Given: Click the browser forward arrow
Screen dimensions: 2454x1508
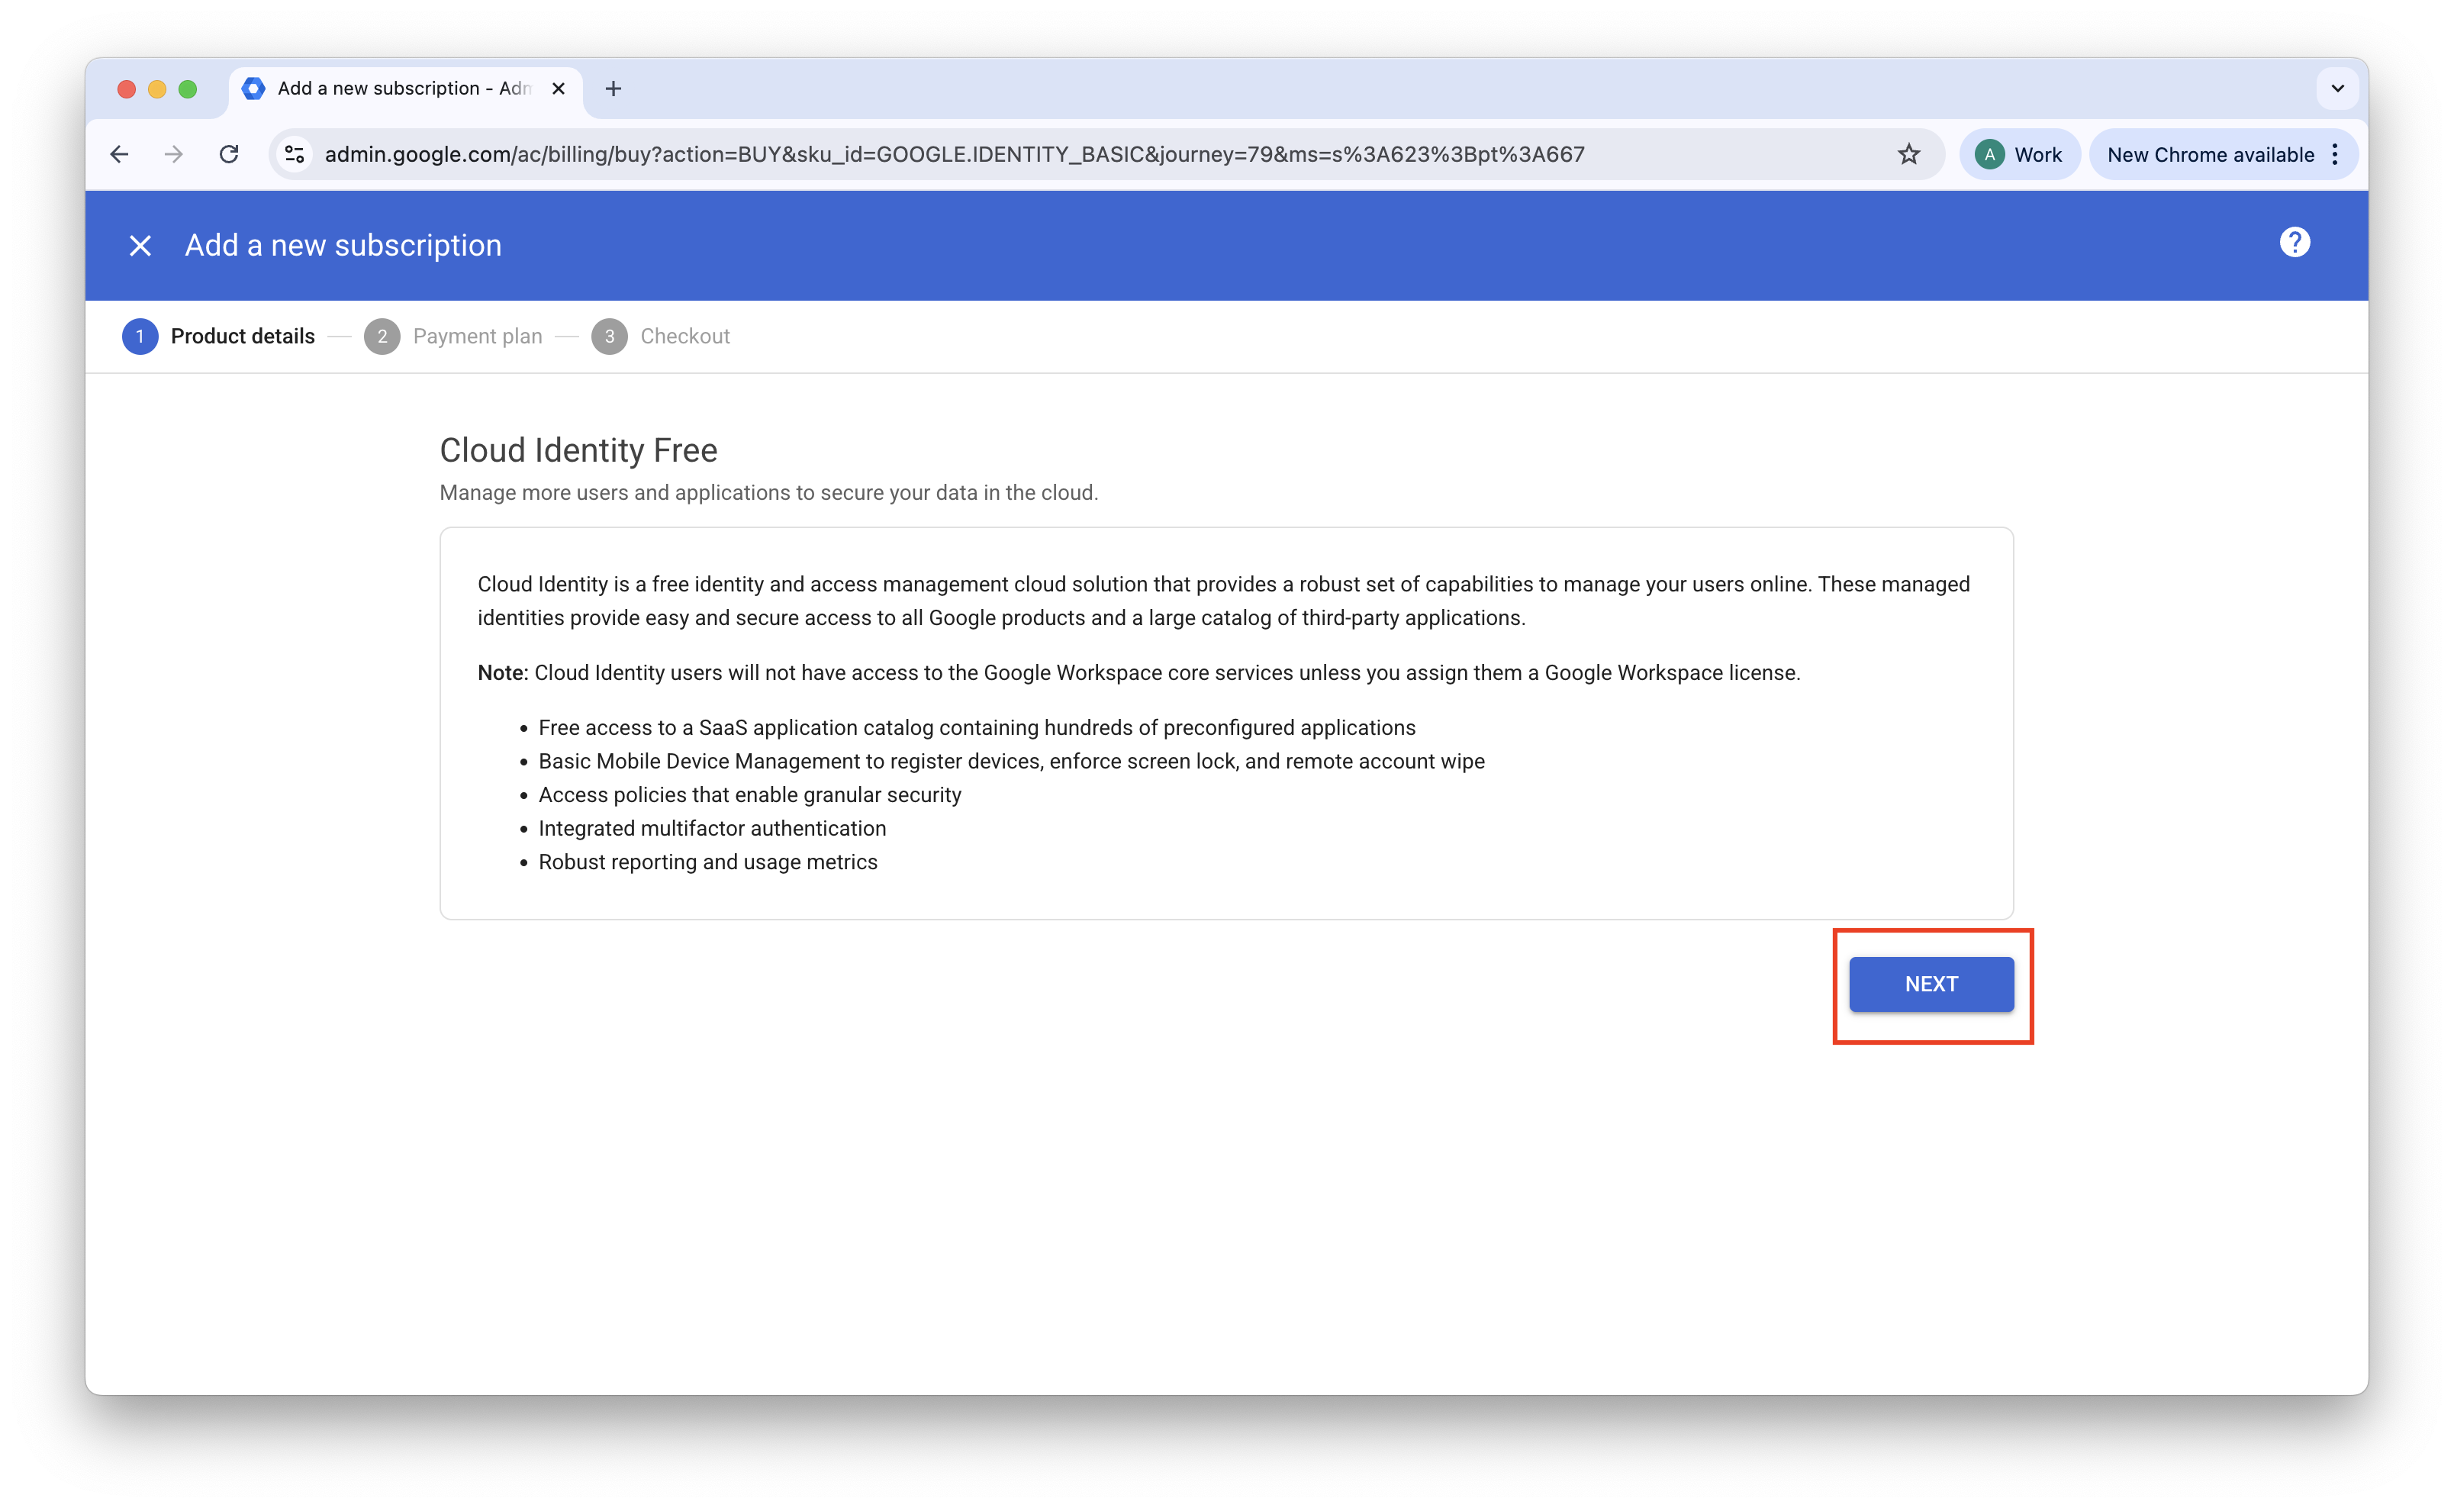Looking at the screenshot, I should pos(173,155).
